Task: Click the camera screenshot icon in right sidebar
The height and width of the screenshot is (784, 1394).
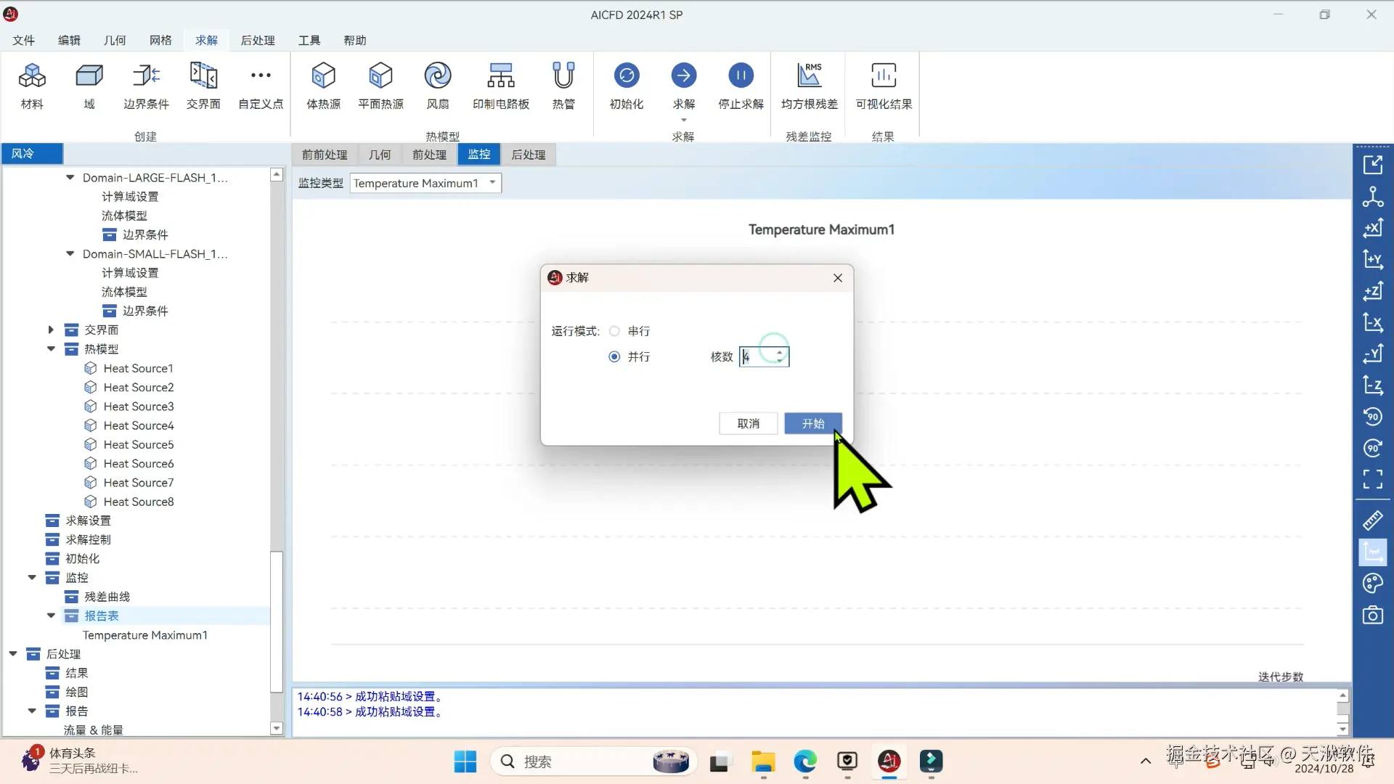Action: (x=1372, y=616)
